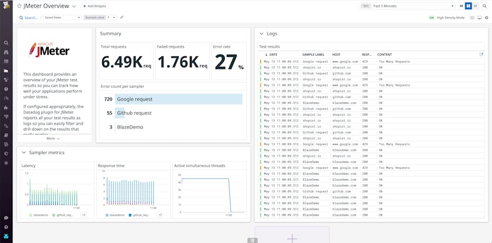Enter TV mode via monitor icon
Viewport: 492px width, 243px height.
click(x=479, y=18)
